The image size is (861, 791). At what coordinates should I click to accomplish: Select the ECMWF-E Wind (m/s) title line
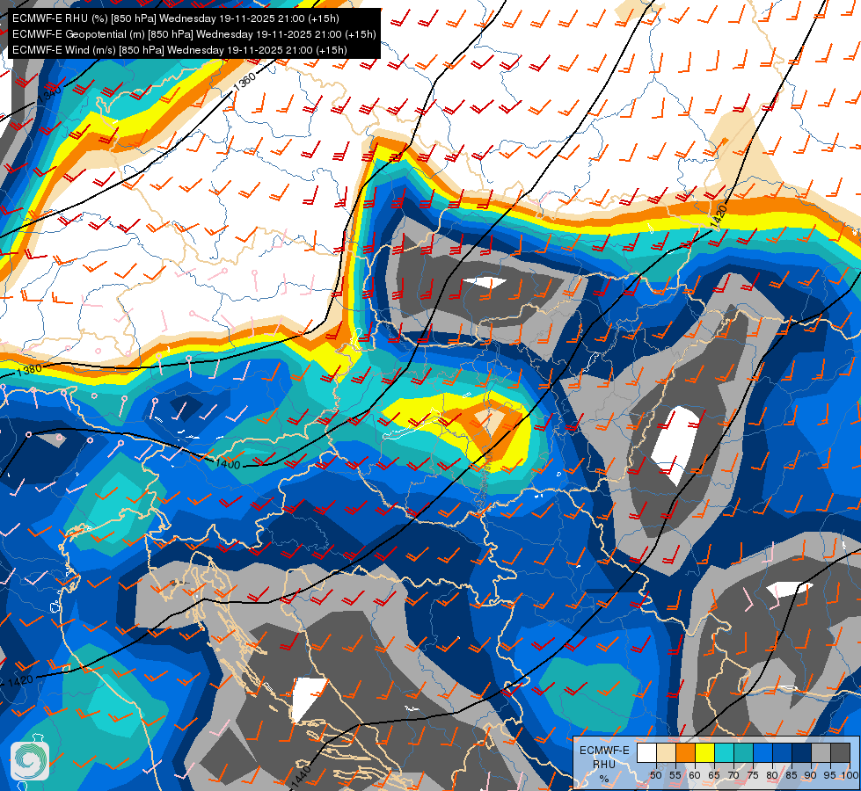point(179,50)
